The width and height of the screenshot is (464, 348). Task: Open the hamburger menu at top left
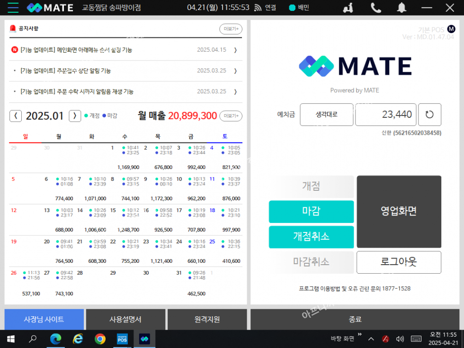point(13,8)
